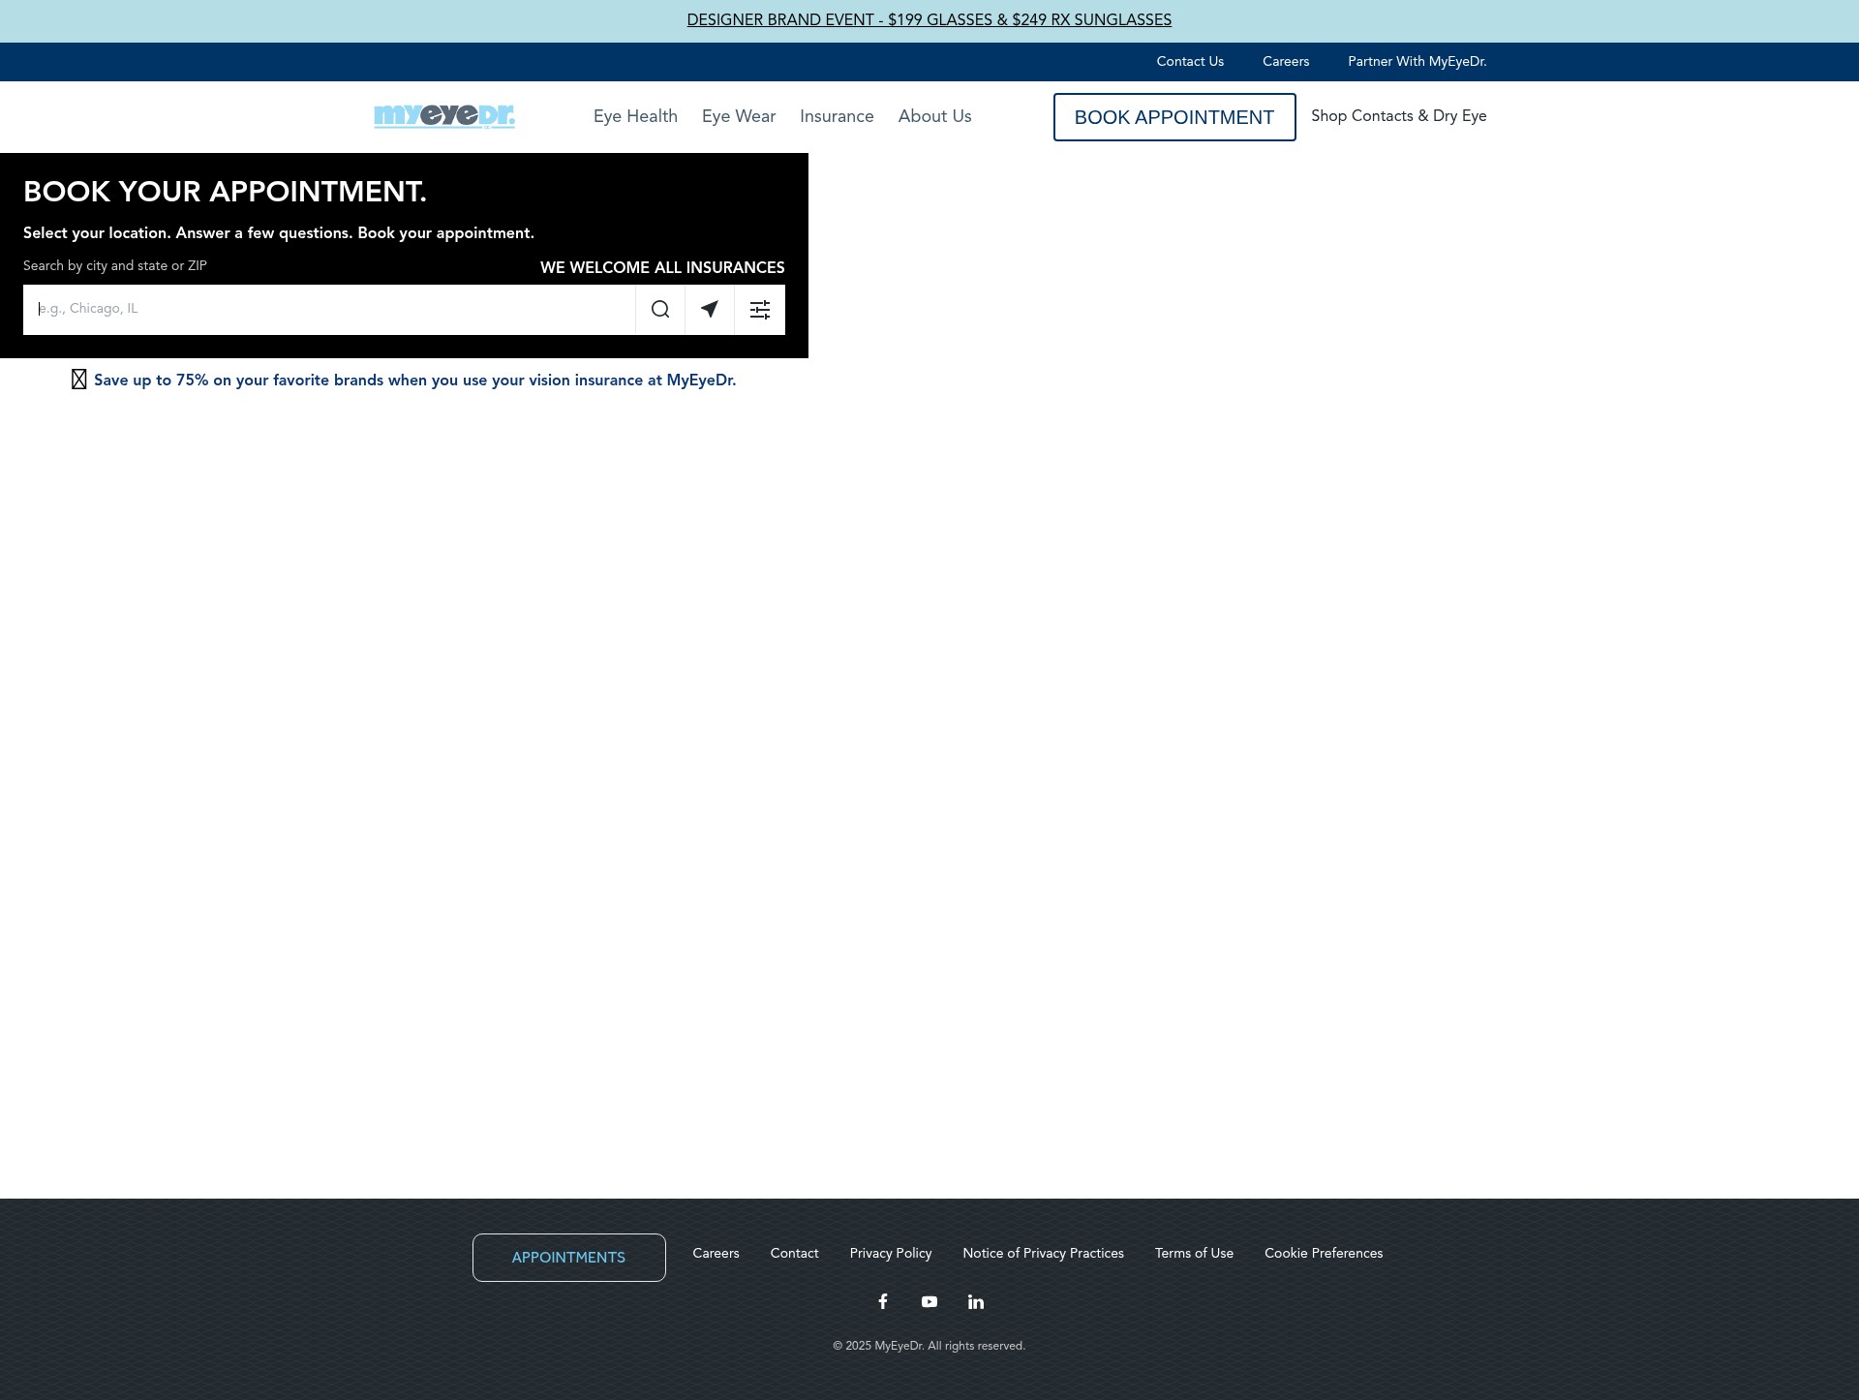Open the search filters slider icon
The image size is (1859, 1400).
760,310
